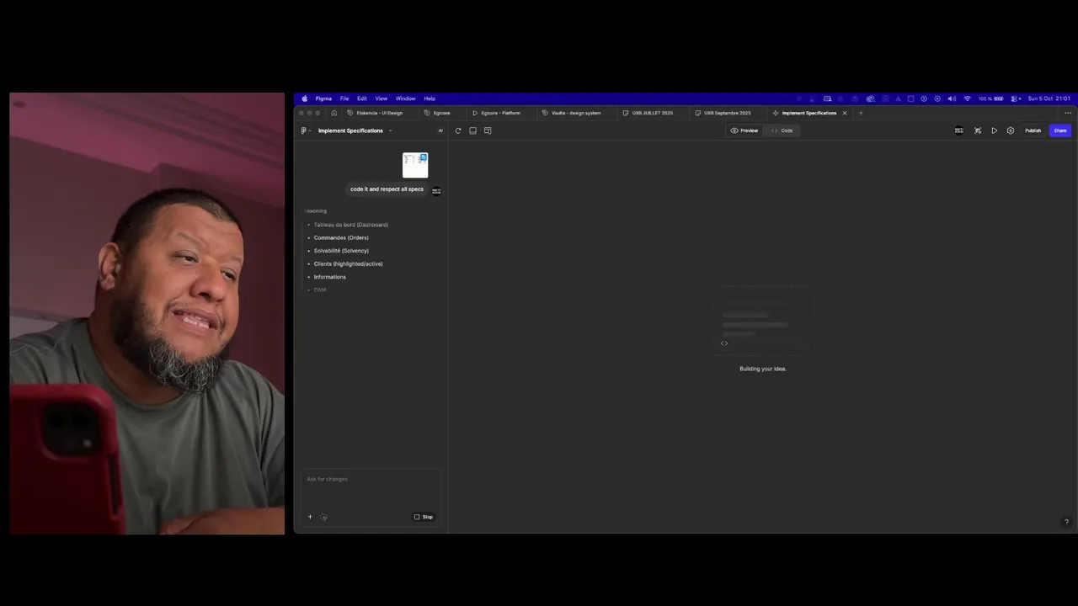Open the Apple menu
Screen dimensions: 1078x606
[x=305, y=98]
